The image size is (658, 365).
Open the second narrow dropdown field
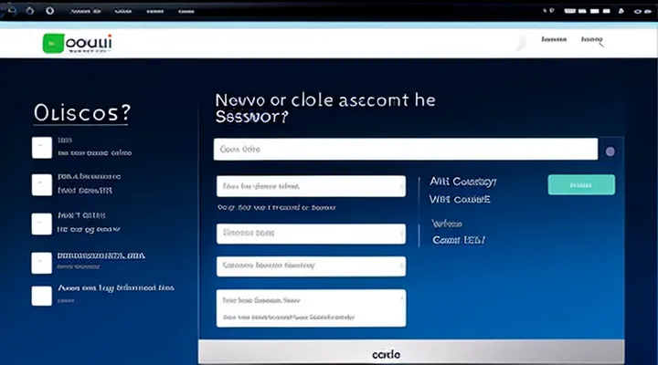point(311,234)
